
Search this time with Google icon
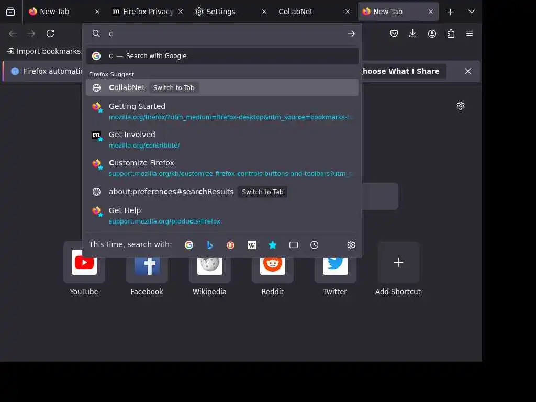pos(188,245)
